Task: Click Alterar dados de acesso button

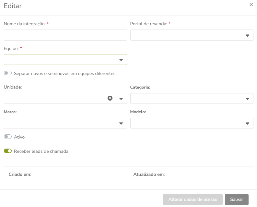Action: click(x=193, y=200)
